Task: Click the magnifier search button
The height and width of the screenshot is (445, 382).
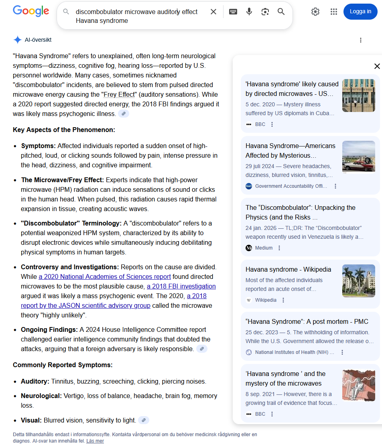Action: 281,12
